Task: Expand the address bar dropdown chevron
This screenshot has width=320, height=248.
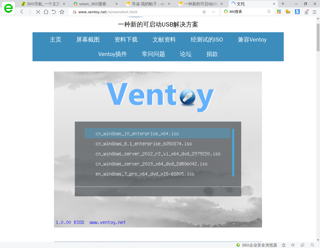Action: [213, 12]
